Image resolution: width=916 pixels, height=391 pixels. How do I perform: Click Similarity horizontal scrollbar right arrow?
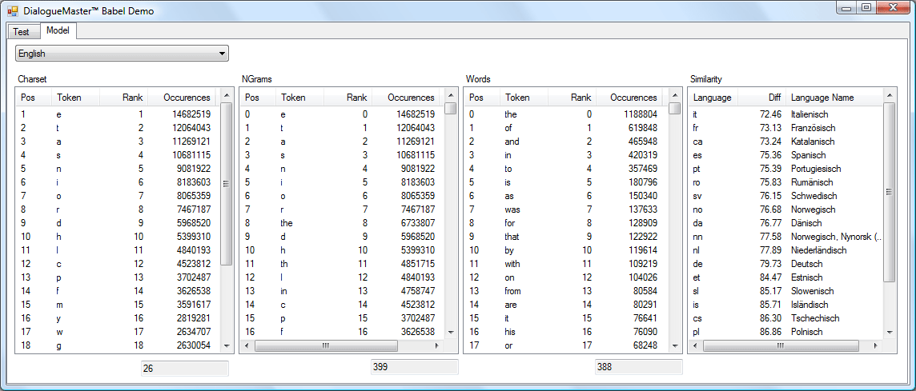(x=875, y=346)
